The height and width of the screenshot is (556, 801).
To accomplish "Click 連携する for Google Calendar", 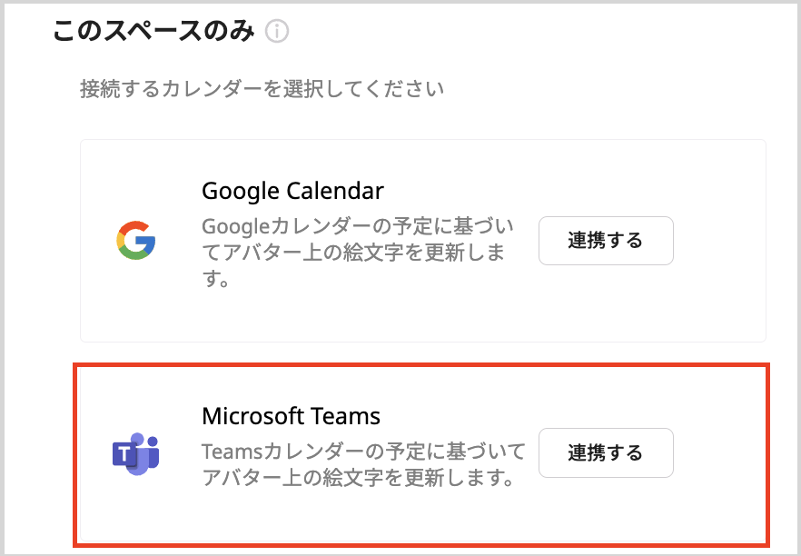I will (x=606, y=241).
